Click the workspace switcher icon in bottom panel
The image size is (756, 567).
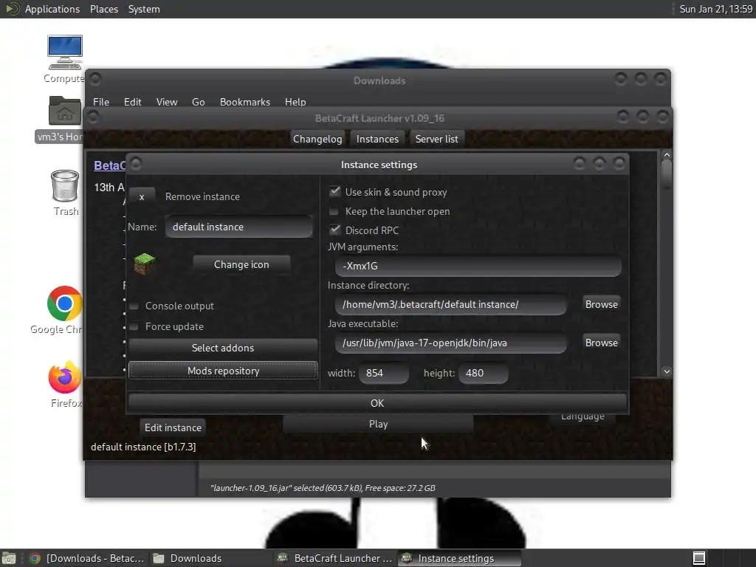[x=699, y=558]
